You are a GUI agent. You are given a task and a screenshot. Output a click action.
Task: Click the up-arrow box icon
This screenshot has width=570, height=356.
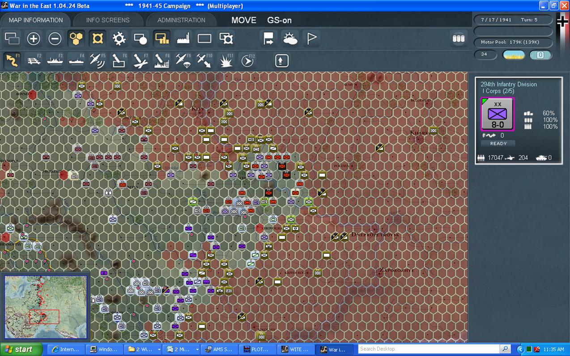[281, 60]
